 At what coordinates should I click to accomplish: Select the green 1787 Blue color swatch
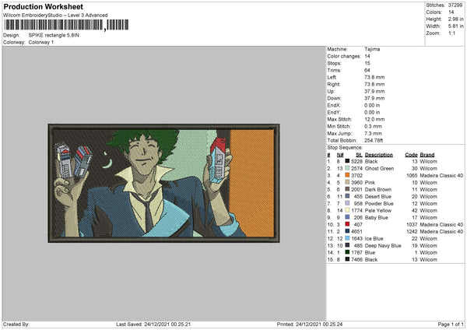tap(347, 252)
